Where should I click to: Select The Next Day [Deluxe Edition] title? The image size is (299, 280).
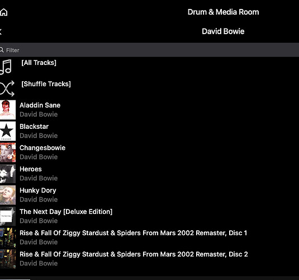66,212
